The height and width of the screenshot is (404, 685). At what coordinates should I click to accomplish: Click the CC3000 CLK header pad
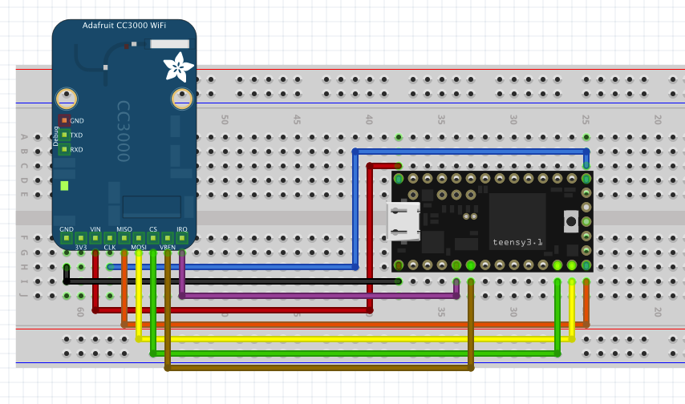pos(110,238)
